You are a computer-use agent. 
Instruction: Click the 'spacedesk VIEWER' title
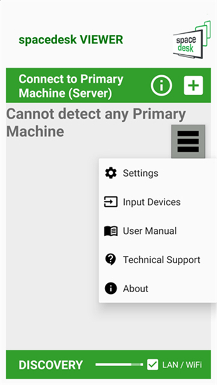click(x=71, y=40)
